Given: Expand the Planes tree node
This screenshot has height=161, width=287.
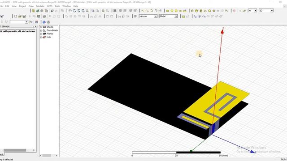Looking at the screenshot, I should point(41,34).
